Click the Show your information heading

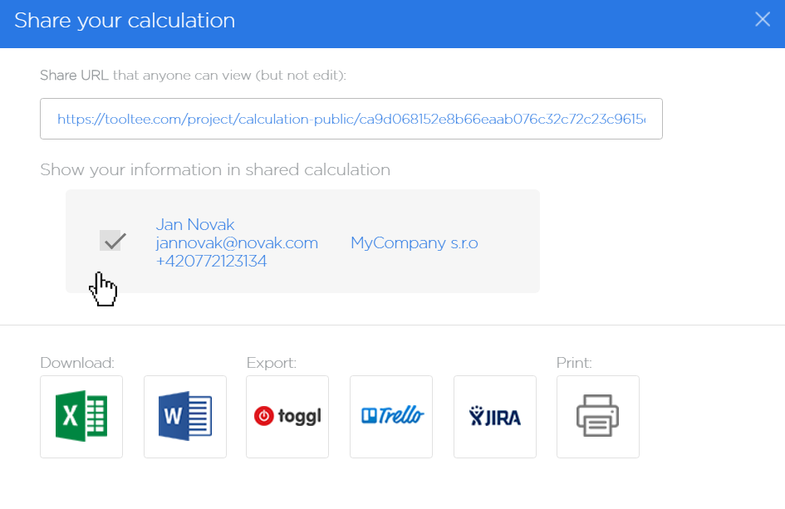coord(215,169)
